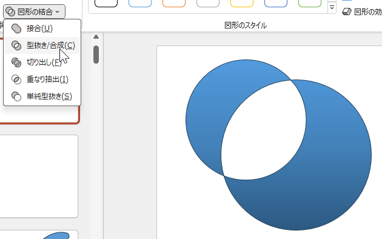Apply the gray outline shape style
This screenshot has height=239, width=382.
pos(208,4)
